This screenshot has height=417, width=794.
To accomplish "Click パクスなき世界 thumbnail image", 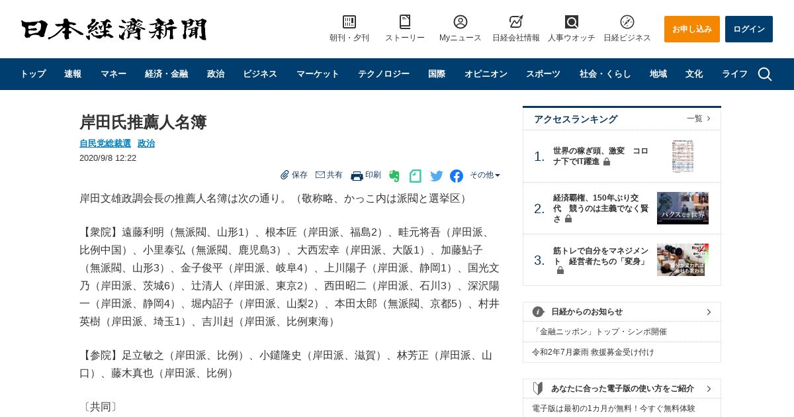I will click(x=683, y=208).
